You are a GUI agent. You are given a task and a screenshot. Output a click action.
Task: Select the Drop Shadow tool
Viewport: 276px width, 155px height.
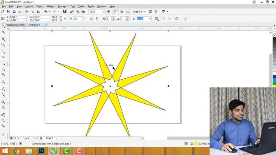point(3,102)
